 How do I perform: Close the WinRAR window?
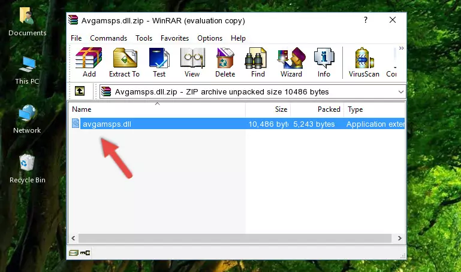[393, 20]
